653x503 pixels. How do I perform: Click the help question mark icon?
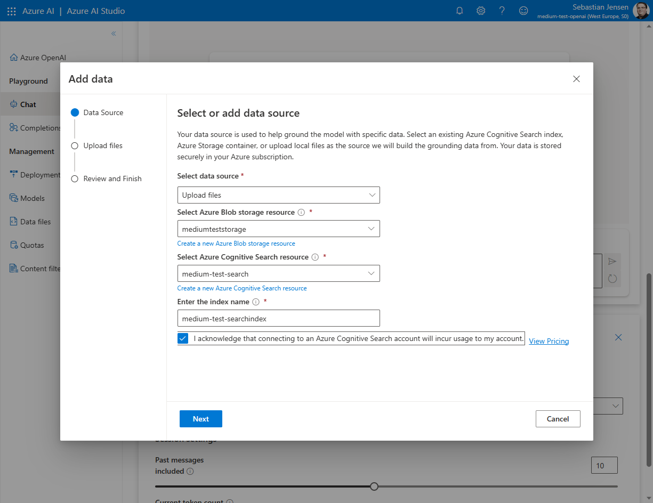pyautogui.click(x=502, y=11)
